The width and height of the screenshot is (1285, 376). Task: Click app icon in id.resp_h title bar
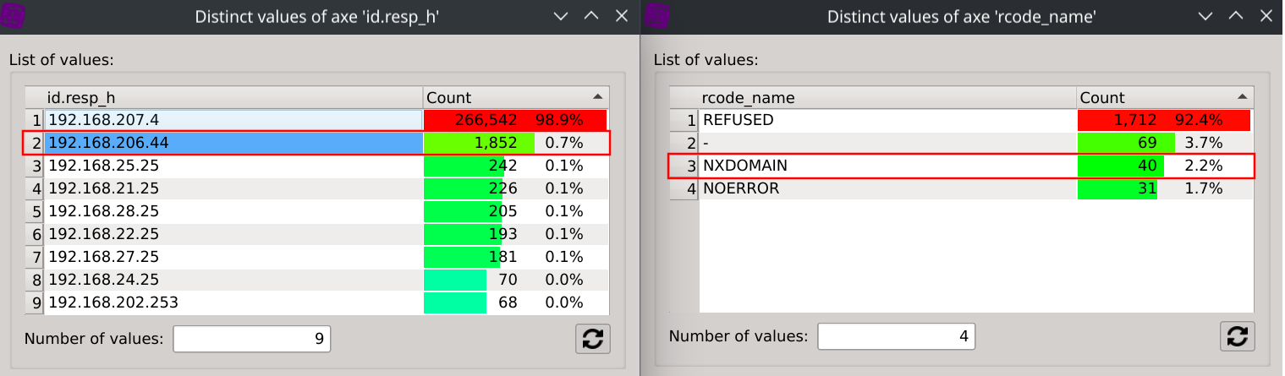click(x=14, y=16)
